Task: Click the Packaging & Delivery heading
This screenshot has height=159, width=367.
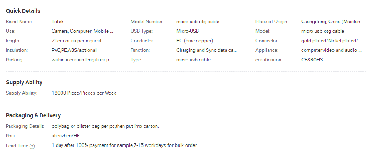Action: click(33, 115)
